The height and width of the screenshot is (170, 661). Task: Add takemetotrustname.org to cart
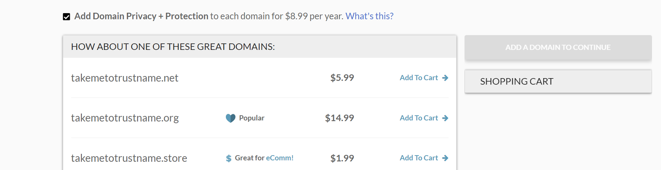418,118
